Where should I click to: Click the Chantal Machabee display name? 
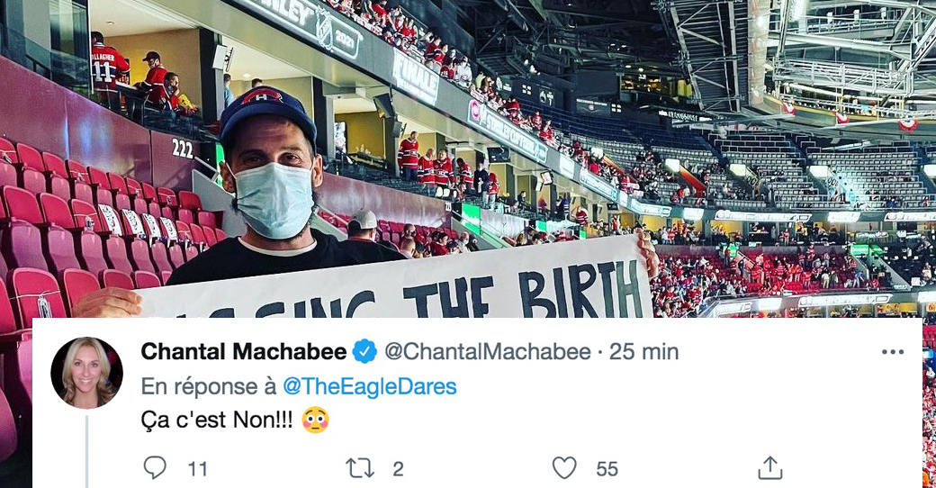244,351
